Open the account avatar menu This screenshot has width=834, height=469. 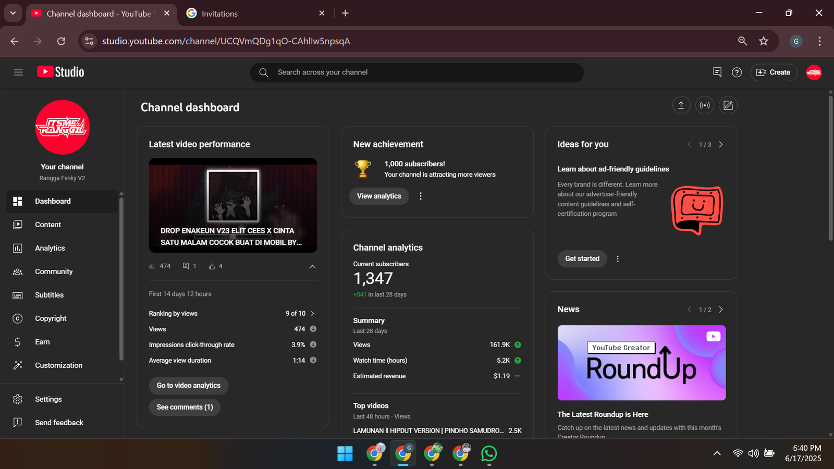tap(814, 72)
